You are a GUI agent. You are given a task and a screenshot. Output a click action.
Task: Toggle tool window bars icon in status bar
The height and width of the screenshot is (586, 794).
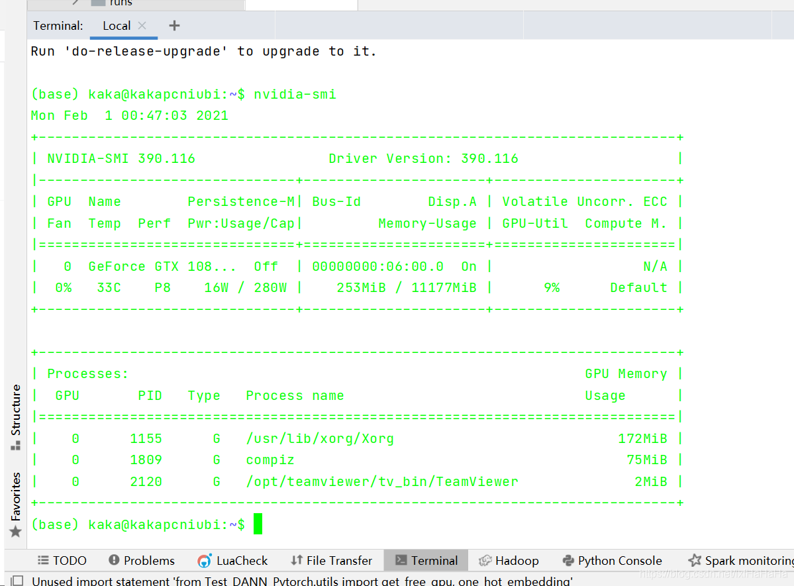(x=17, y=581)
